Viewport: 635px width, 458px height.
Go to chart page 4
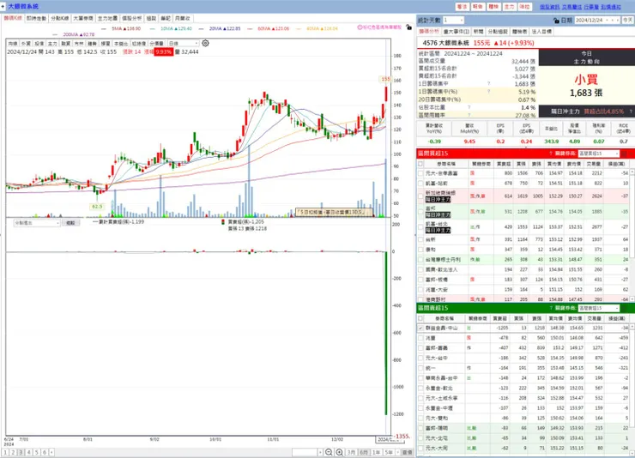click(29, 452)
